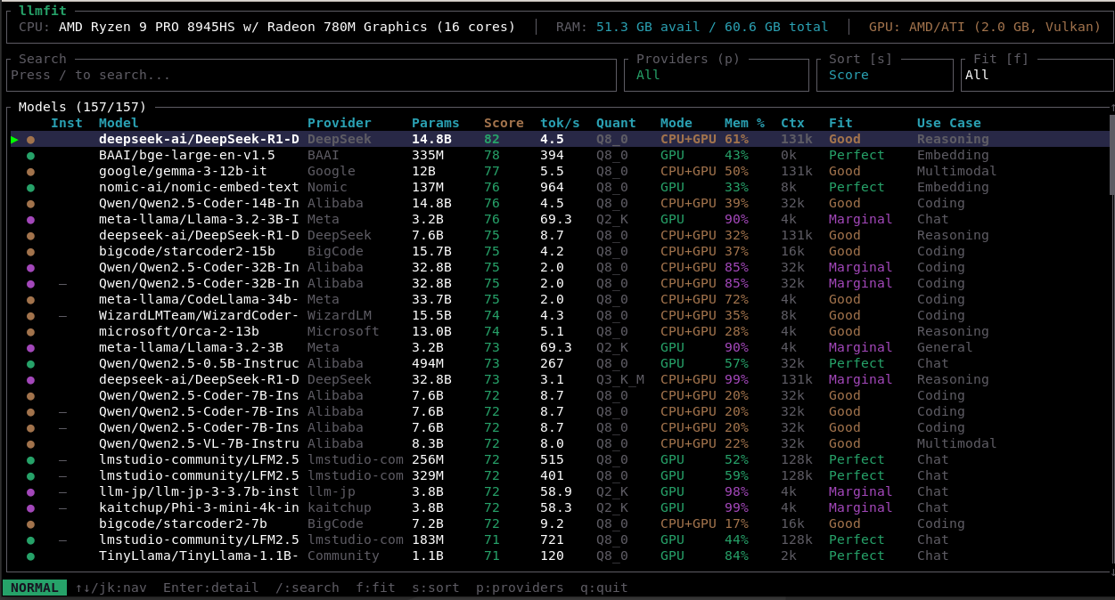Click the purple dot beside kaitchup/Phi-3-mini-4k-in

coord(30,507)
